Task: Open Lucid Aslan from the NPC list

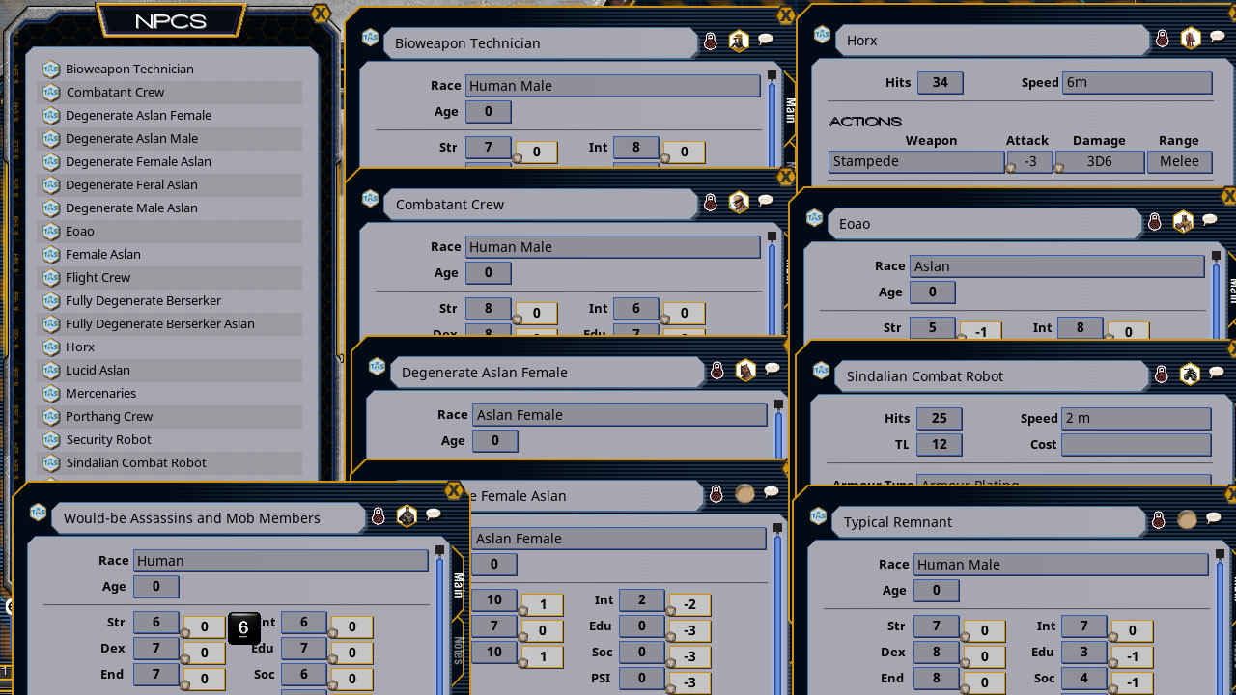Action: [x=98, y=370]
